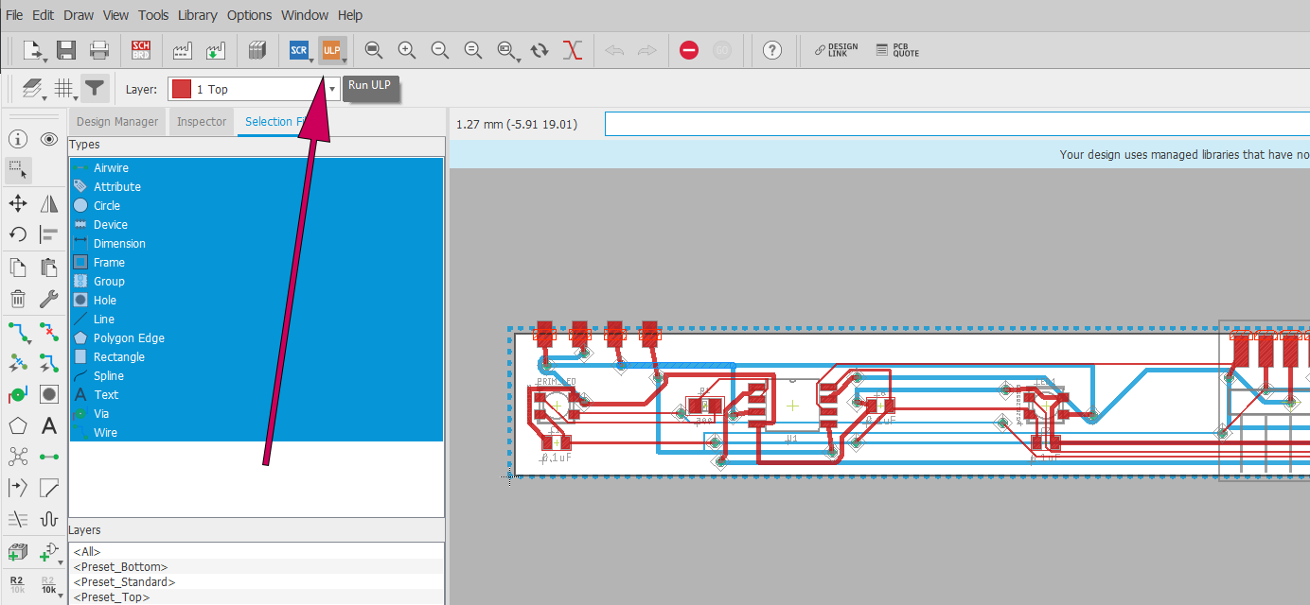The width and height of the screenshot is (1310, 605).
Task: Expand the grid settings dropdown
Action: pos(64,89)
